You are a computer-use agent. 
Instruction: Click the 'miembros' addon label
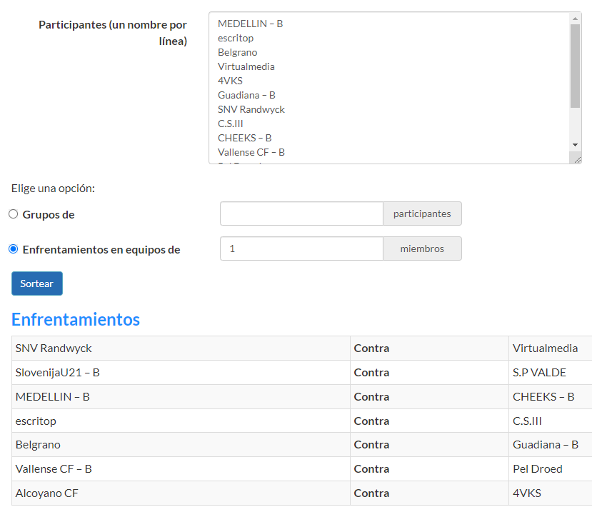point(422,249)
